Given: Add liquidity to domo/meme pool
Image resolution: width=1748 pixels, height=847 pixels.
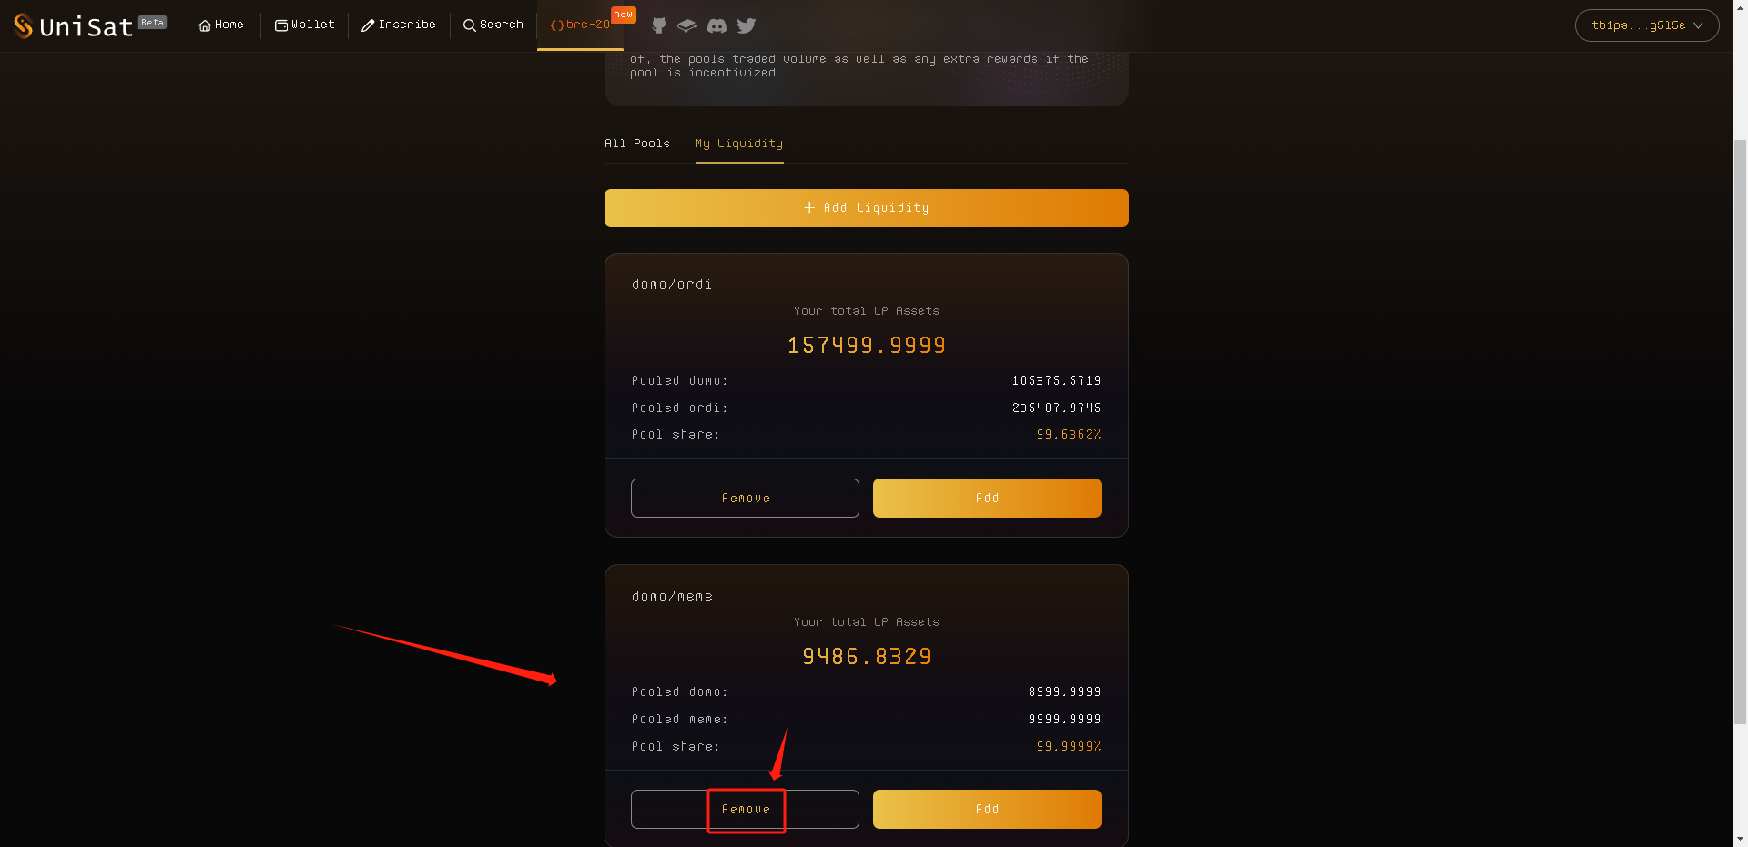Looking at the screenshot, I should pyautogui.click(x=987, y=810).
